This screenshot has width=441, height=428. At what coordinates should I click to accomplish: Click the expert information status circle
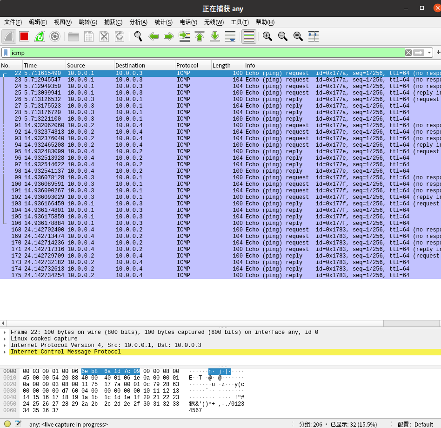[x=7, y=424]
